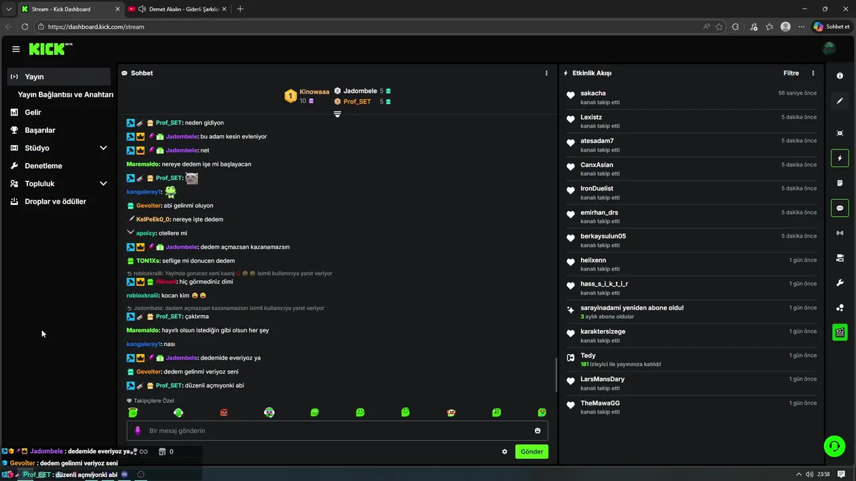Open a new browser tab
This screenshot has width=856, height=481.
click(240, 9)
